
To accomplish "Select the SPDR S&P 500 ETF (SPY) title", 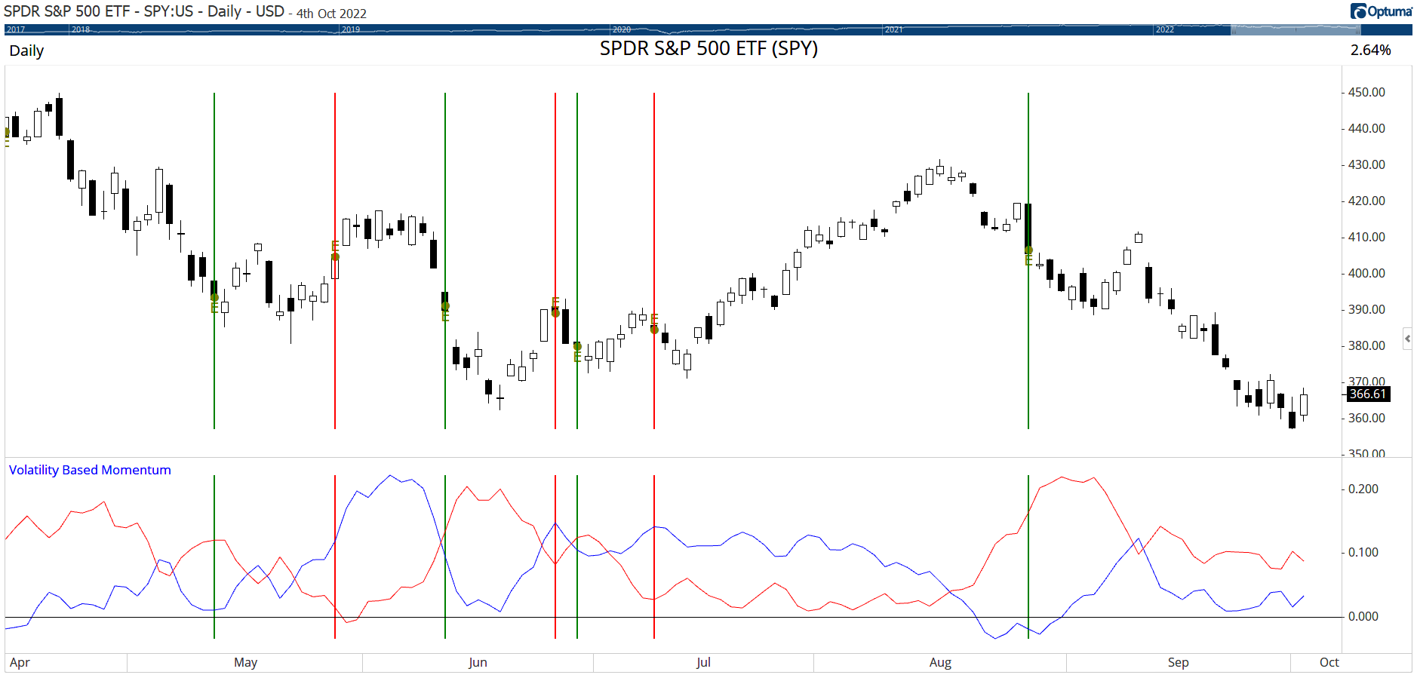I will (x=708, y=48).
